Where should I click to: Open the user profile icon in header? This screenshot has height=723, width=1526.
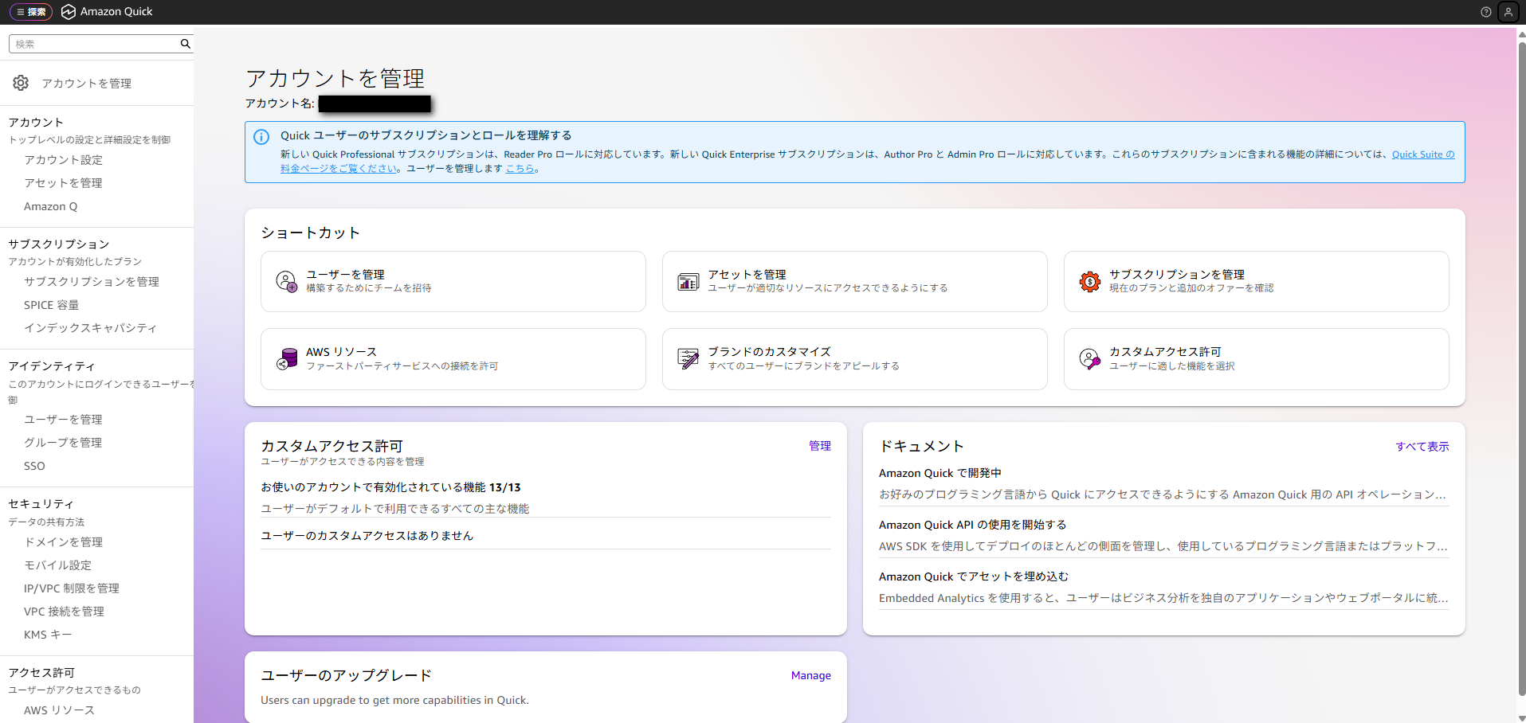point(1508,12)
